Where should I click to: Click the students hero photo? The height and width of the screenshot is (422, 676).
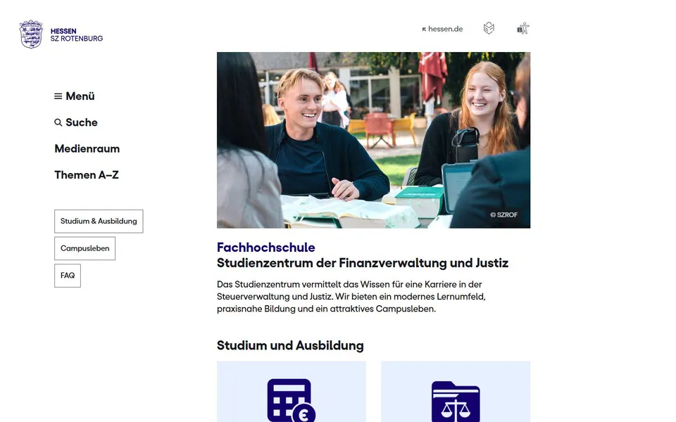point(373,140)
